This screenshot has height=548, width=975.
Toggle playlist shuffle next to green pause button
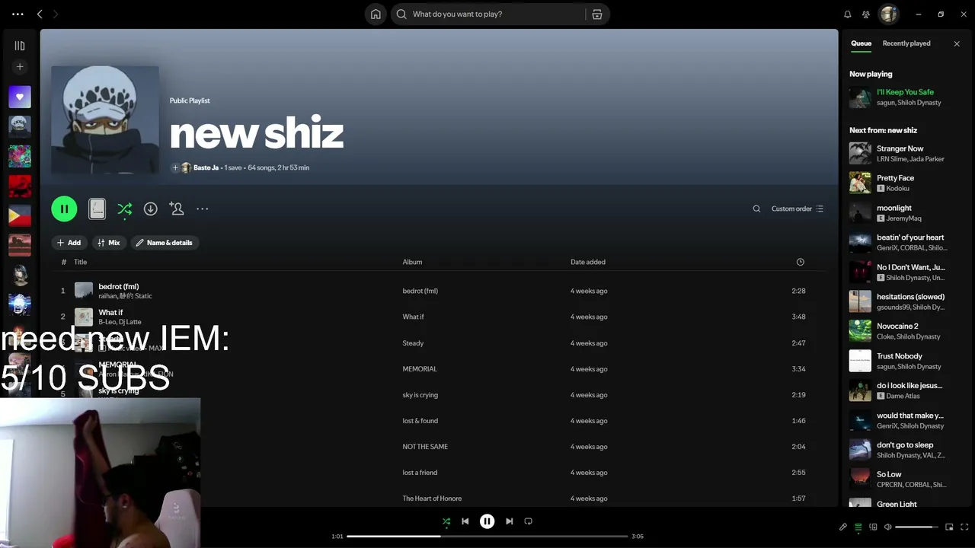pyautogui.click(x=125, y=209)
